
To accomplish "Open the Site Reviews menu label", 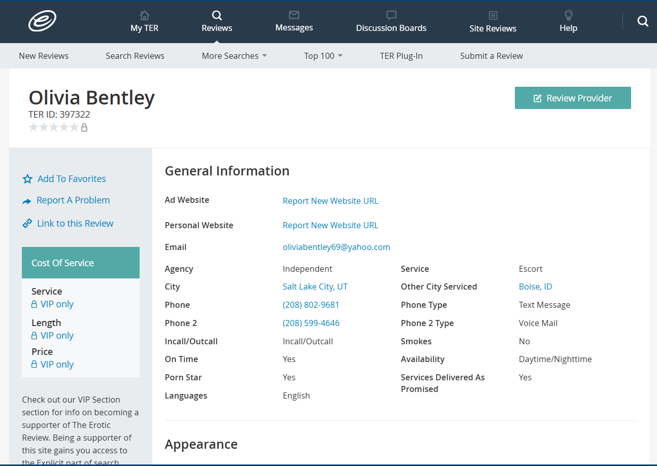I will (x=493, y=28).
